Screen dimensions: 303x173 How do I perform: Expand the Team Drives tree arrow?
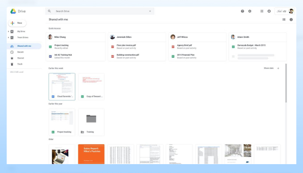(8, 37)
